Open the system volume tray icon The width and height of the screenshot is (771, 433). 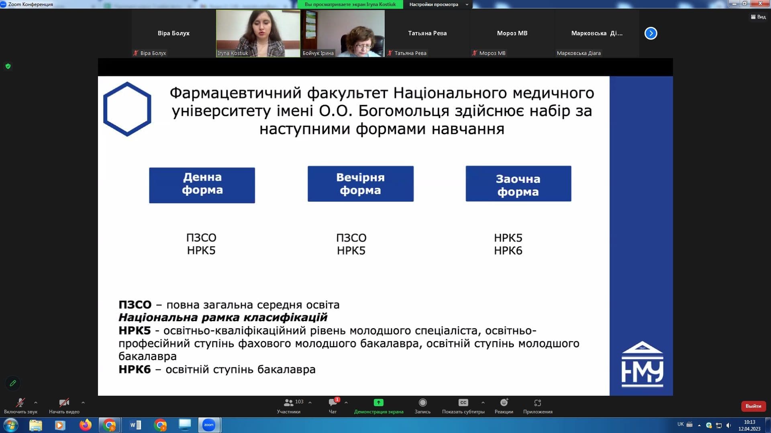pos(729,425)
